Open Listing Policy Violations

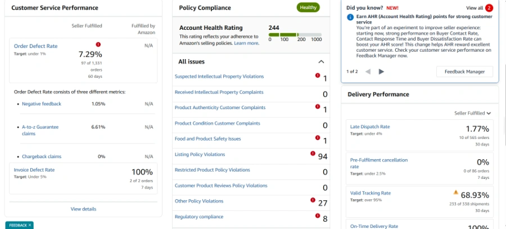click(x=200, y=154)
